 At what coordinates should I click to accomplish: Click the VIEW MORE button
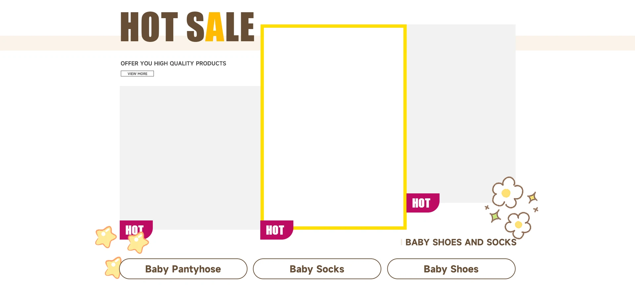click(137, 74)
